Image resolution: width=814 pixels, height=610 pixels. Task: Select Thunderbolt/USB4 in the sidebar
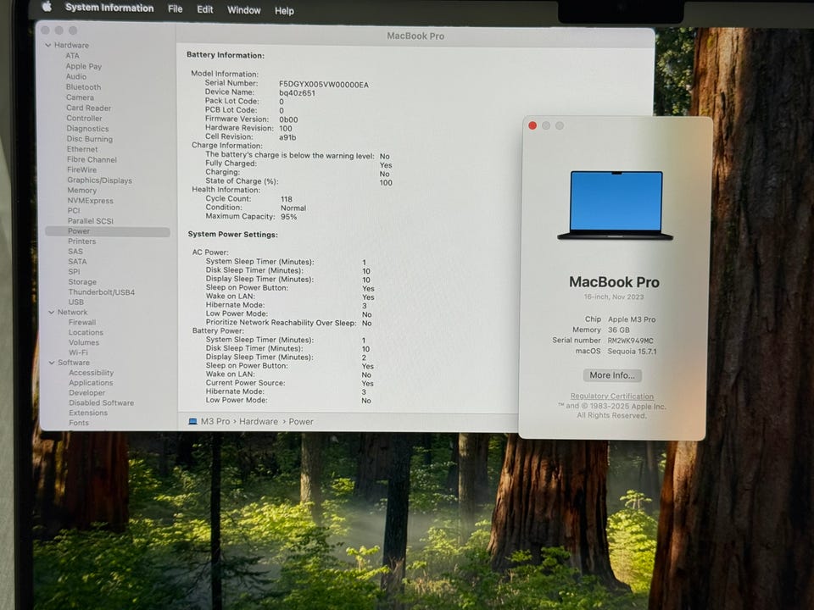[x=102, y=292]
